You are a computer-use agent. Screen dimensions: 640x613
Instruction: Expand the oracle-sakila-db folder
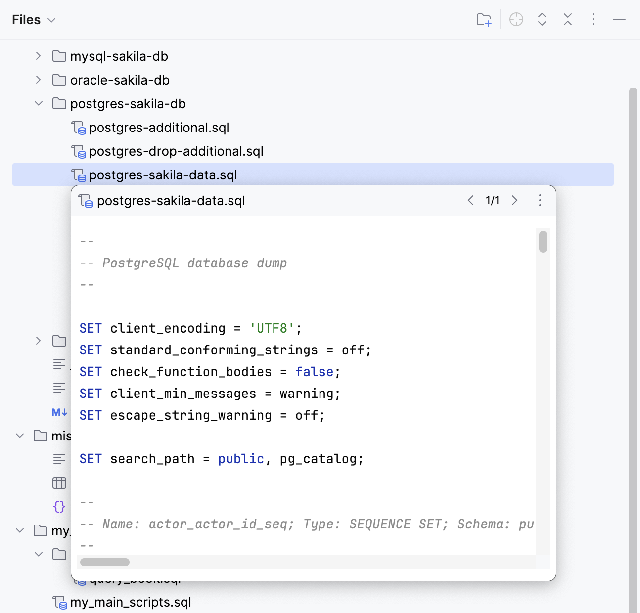[x=38, y=80]
